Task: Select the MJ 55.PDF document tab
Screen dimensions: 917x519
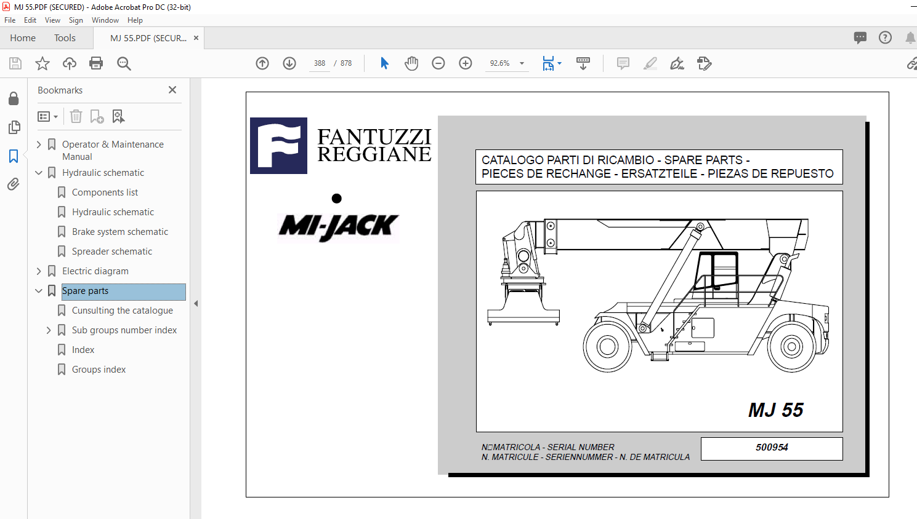Action: pyautogui.click(x=148, y=38)
